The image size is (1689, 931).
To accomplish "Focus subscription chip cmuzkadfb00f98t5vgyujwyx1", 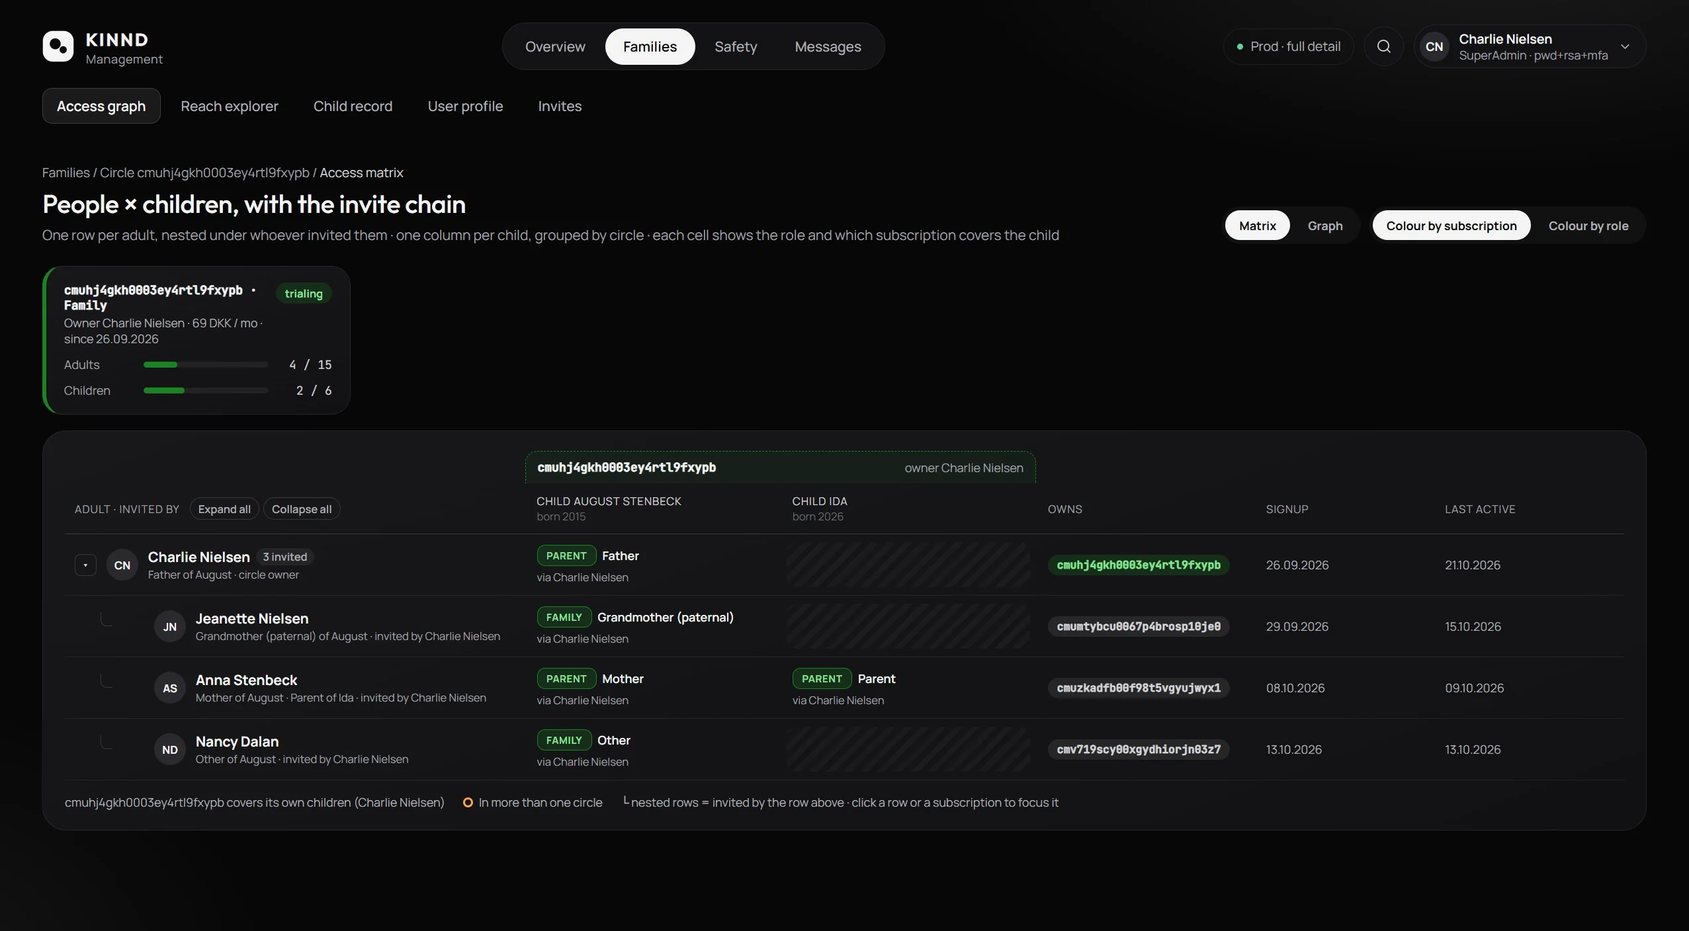I will (x=1139, y=688).
